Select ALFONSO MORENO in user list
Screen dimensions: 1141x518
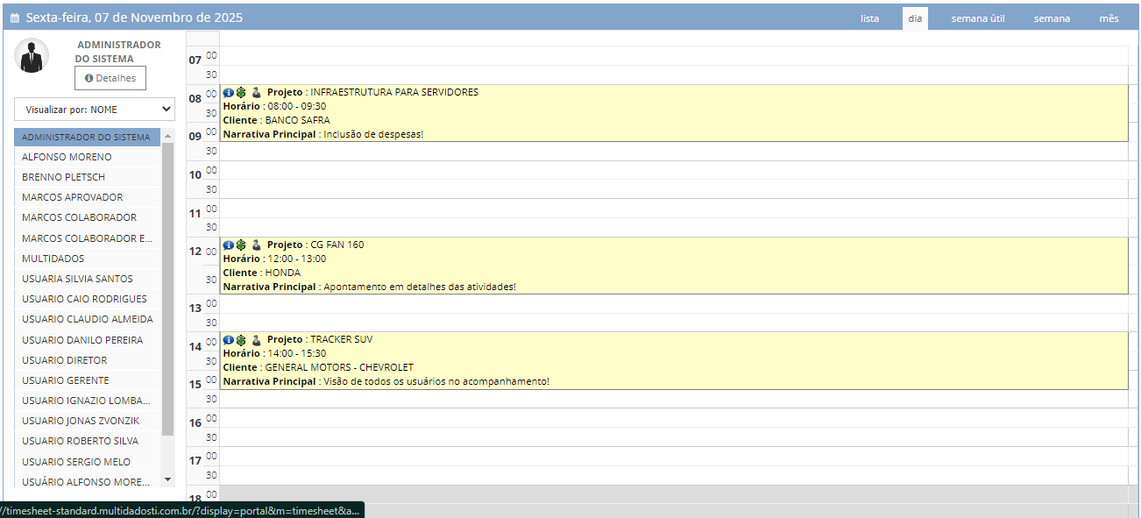67,157
